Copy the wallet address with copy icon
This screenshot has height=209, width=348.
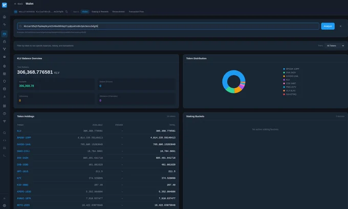coord(67,12)
